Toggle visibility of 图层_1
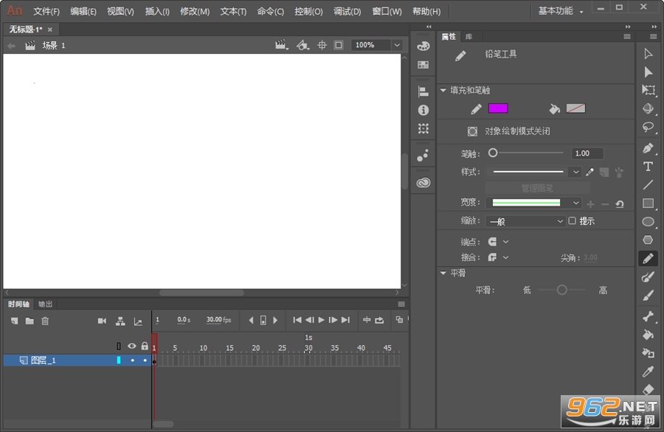664x432 pixels. coord(133,360)
